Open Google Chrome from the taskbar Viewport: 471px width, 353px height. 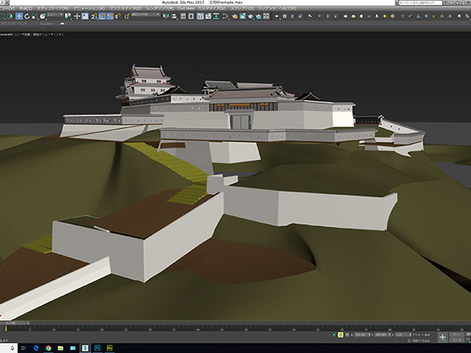click(47, 347)
